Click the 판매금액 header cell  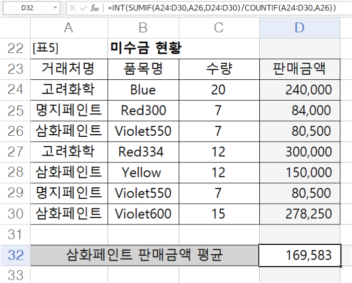click(x=299, y=69)
